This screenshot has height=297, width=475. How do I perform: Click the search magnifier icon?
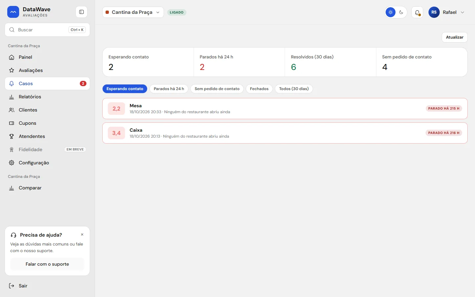point(12,30)
